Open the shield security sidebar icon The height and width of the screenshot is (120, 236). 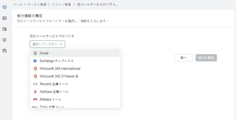click(x=4, y=40)
